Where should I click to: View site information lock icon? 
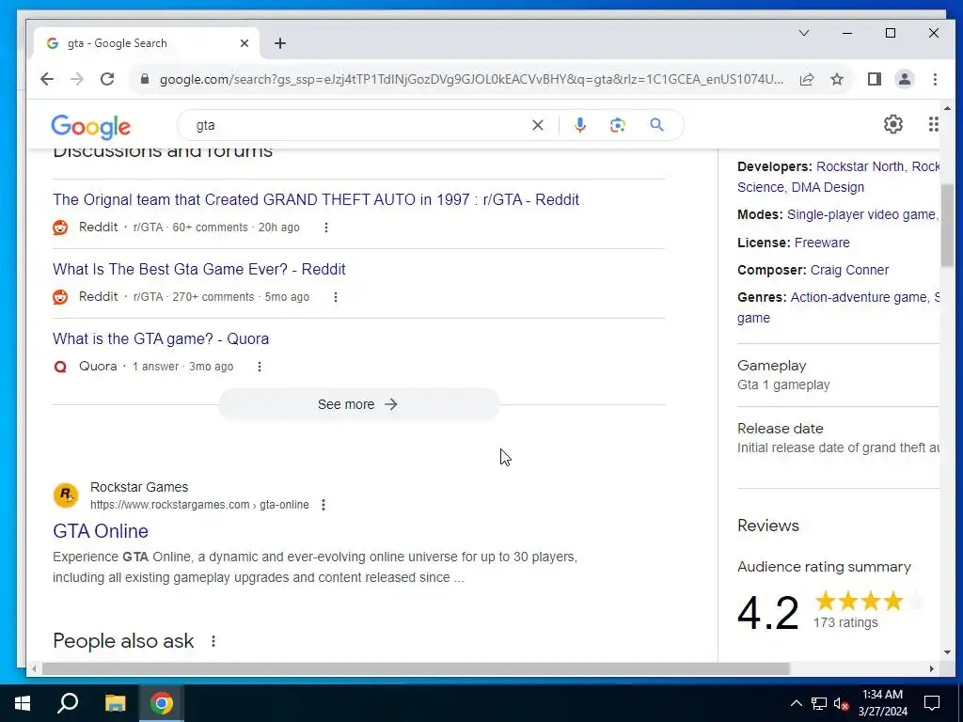[x=145, y=79]
